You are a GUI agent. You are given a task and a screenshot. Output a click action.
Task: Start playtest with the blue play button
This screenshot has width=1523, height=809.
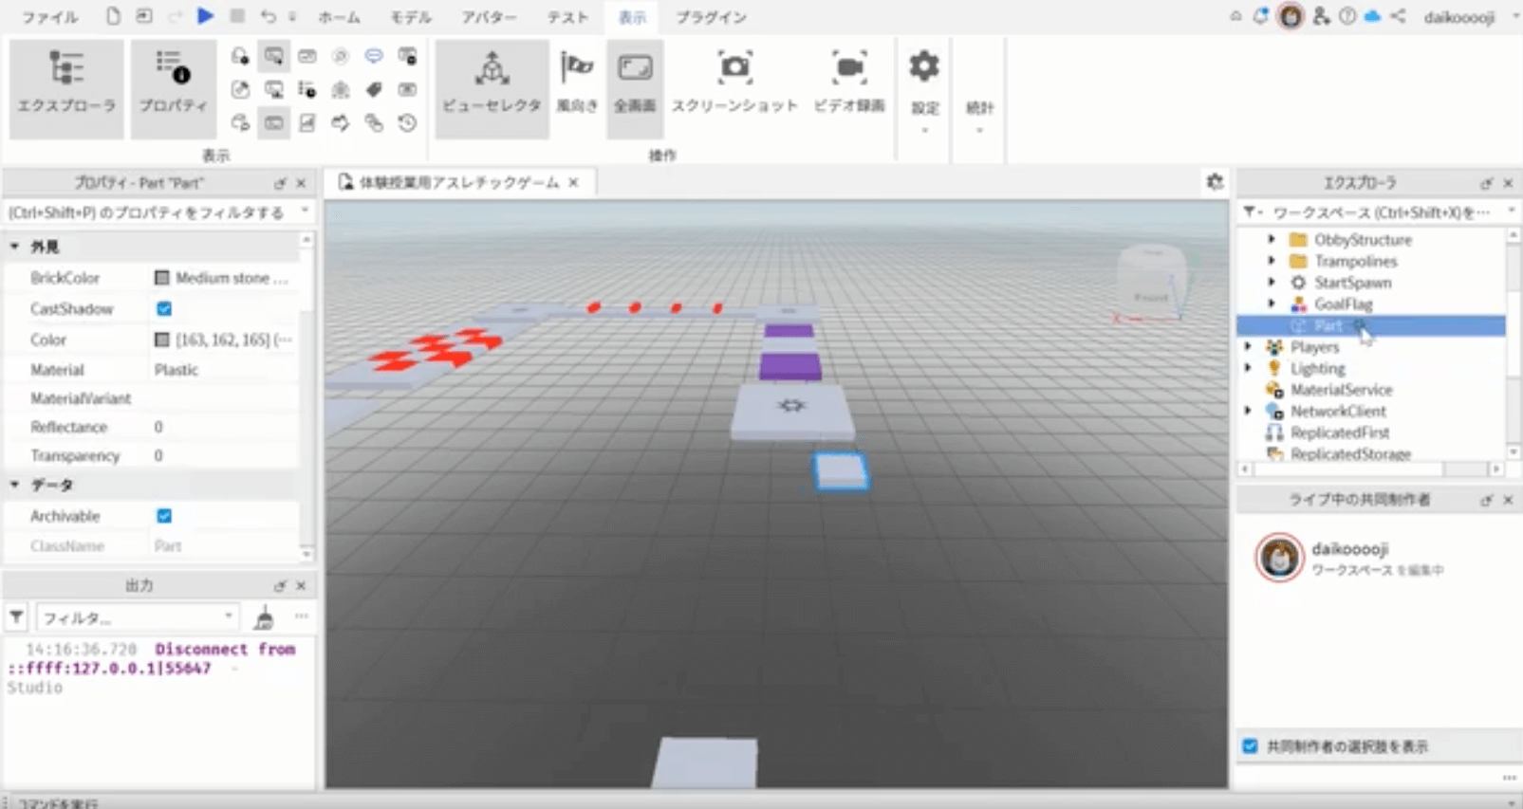[205, 16]
